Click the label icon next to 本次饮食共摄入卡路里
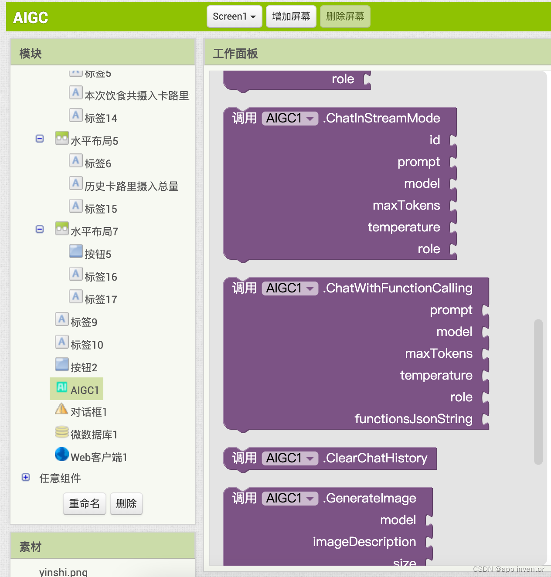This screenshot has width=551, height=577. pyautogui.click(x=76, y=92)
